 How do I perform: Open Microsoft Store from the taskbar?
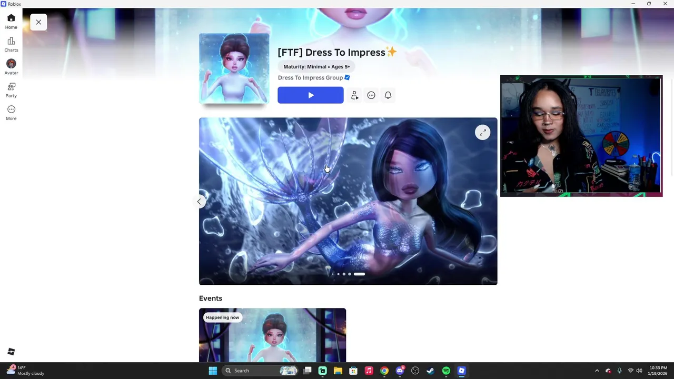[x=353, y=371]
